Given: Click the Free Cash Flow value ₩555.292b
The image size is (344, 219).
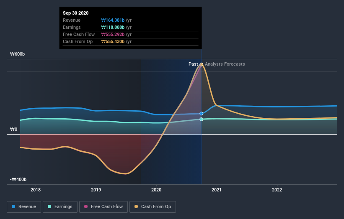Looking at the screenshot, I should click(x=113, y=34).
